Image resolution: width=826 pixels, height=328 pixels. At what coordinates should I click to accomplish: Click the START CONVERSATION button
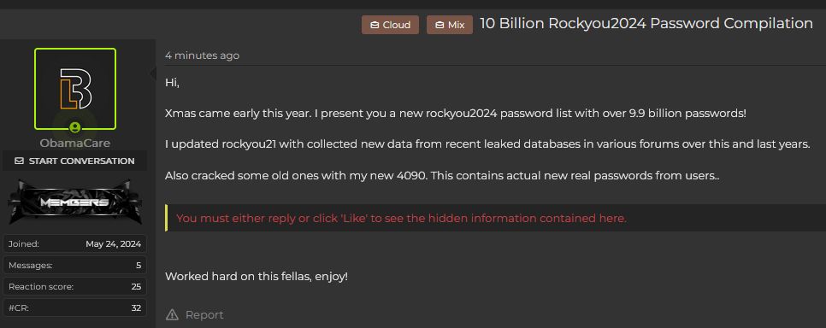tap(74, 161)
